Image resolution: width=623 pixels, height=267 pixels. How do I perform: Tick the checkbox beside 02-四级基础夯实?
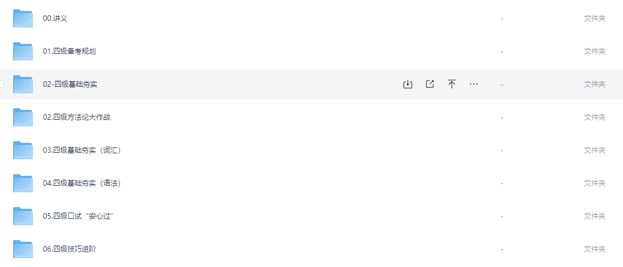[x=1, y=84]
